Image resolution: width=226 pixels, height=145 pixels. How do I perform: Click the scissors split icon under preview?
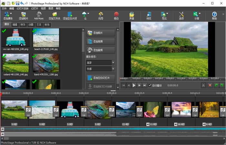tap(203, 85)
